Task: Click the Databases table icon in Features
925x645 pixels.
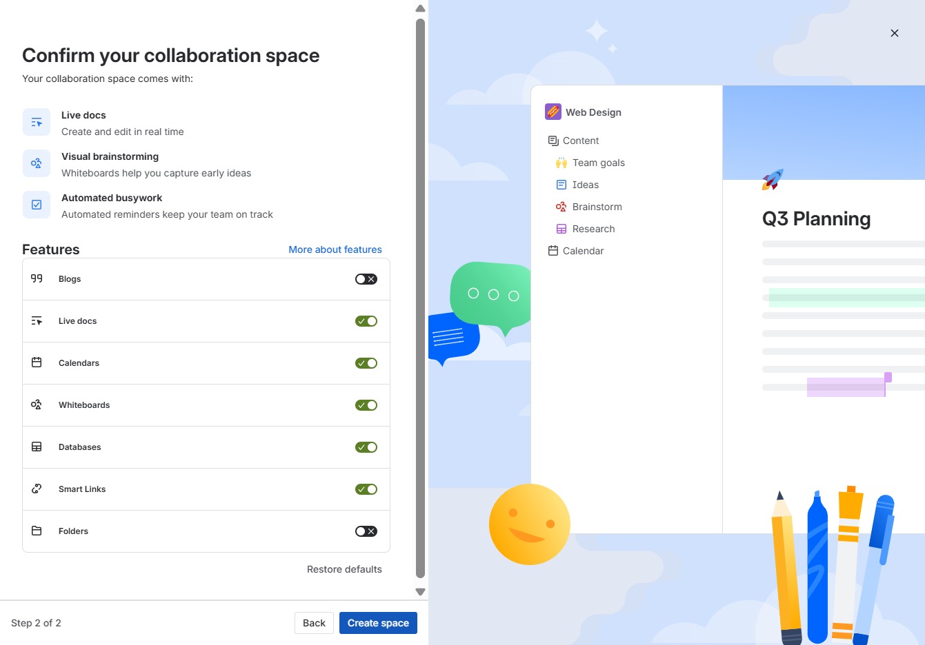Action: pyautogui.click(x=37, y=447)
